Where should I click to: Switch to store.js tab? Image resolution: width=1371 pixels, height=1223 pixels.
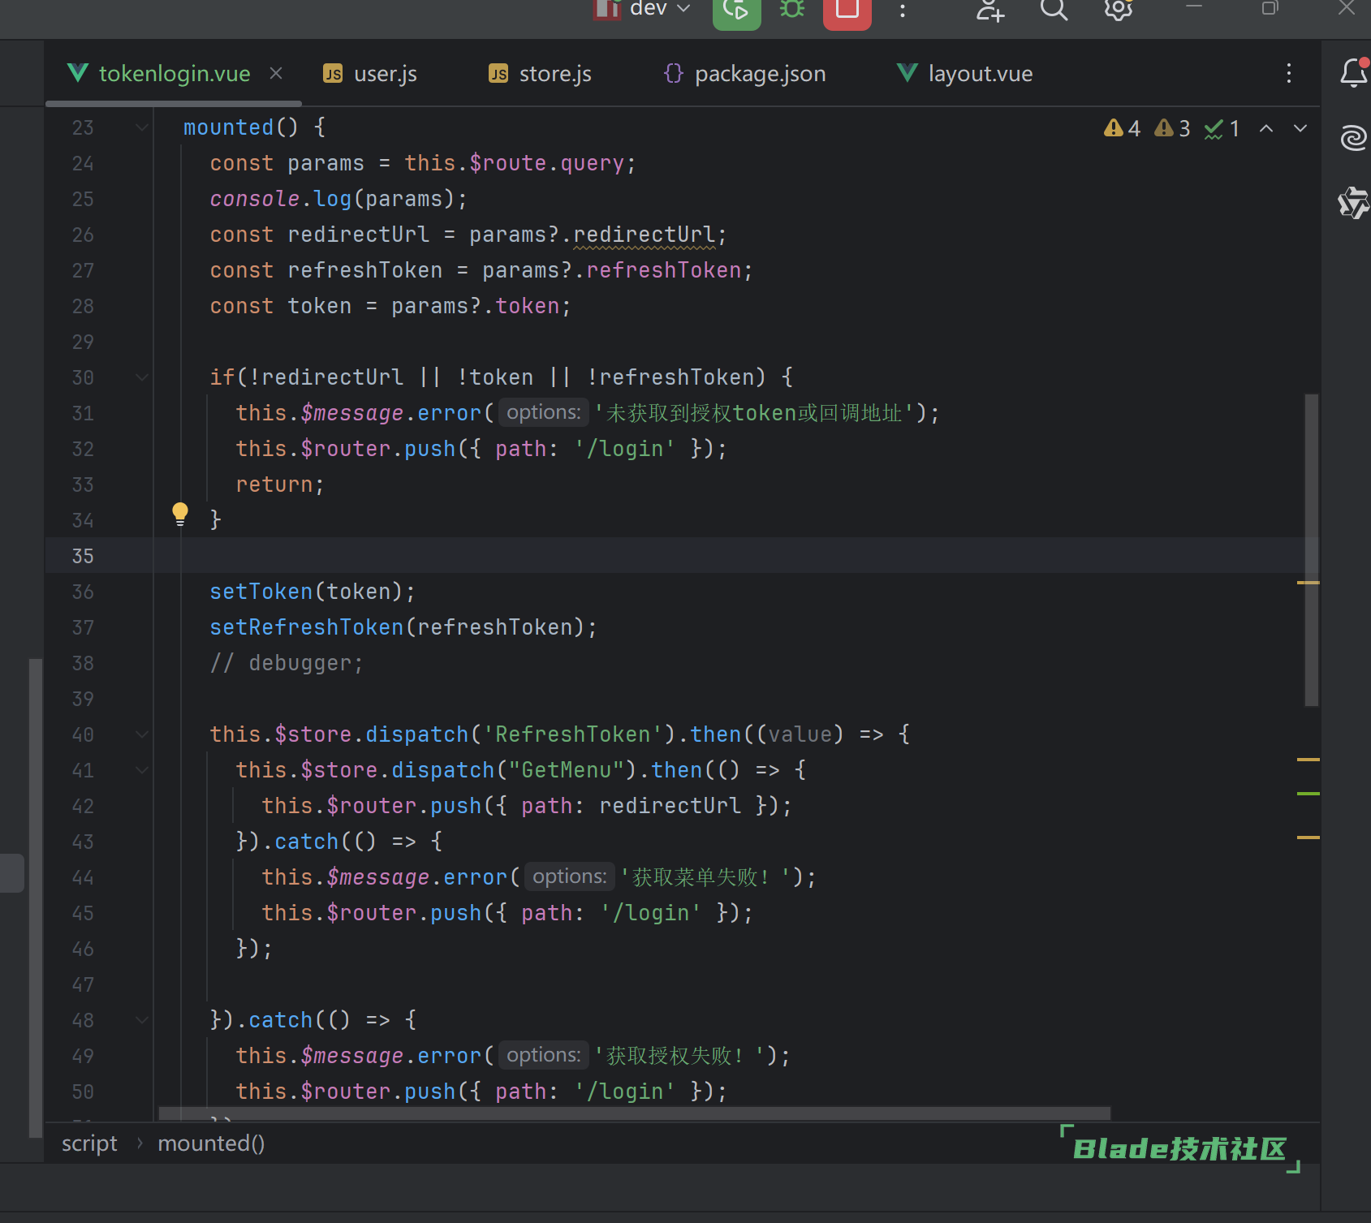pos(540,74)
